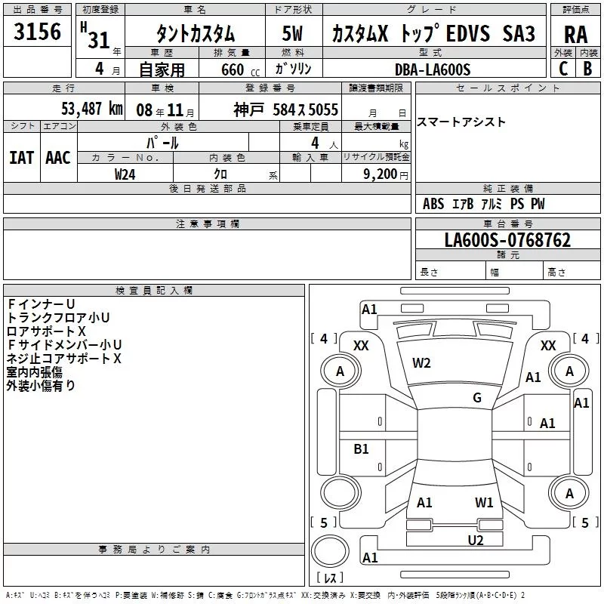This screenshot has height=604, width=604.
Task: Click the interior grade B
Action: [x=587, y=69]
